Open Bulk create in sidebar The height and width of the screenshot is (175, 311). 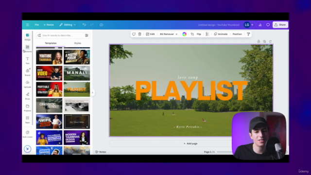[x=28, y=134]
